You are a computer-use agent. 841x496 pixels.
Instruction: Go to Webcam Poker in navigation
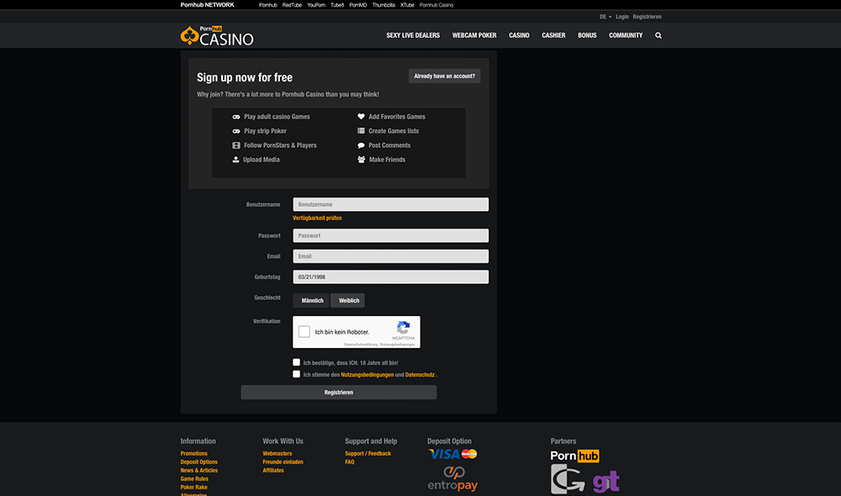tap(474, 36)
